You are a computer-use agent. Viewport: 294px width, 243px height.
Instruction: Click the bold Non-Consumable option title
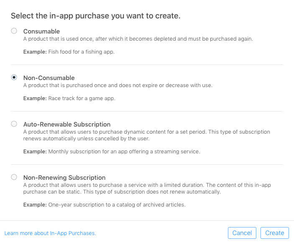tap(49, 78)
